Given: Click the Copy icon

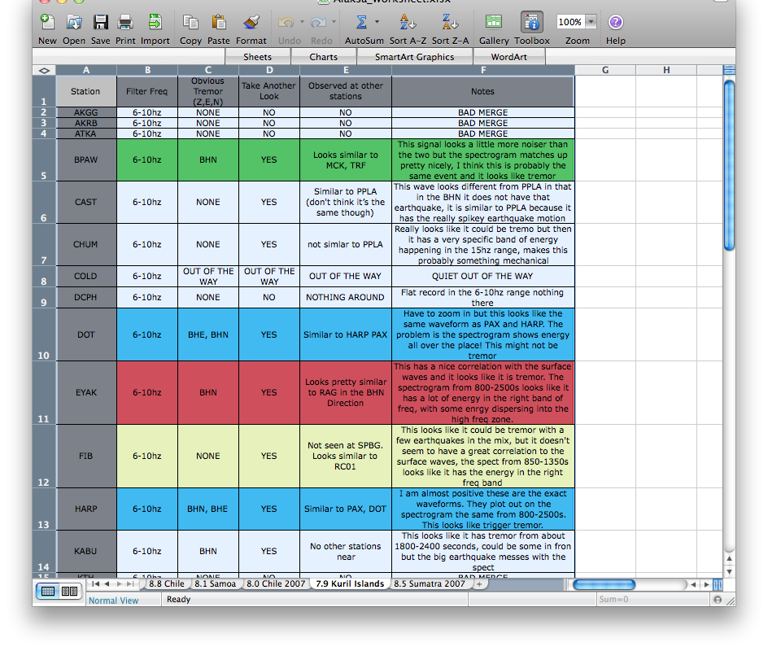Looking at the screenshot, I should point(190,22).
